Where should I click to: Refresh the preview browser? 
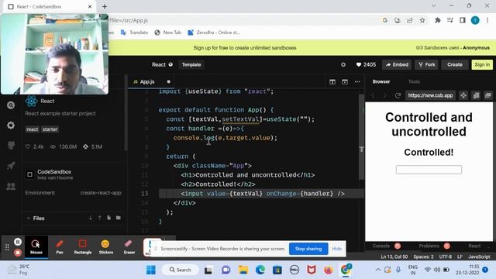pos(398,95)
